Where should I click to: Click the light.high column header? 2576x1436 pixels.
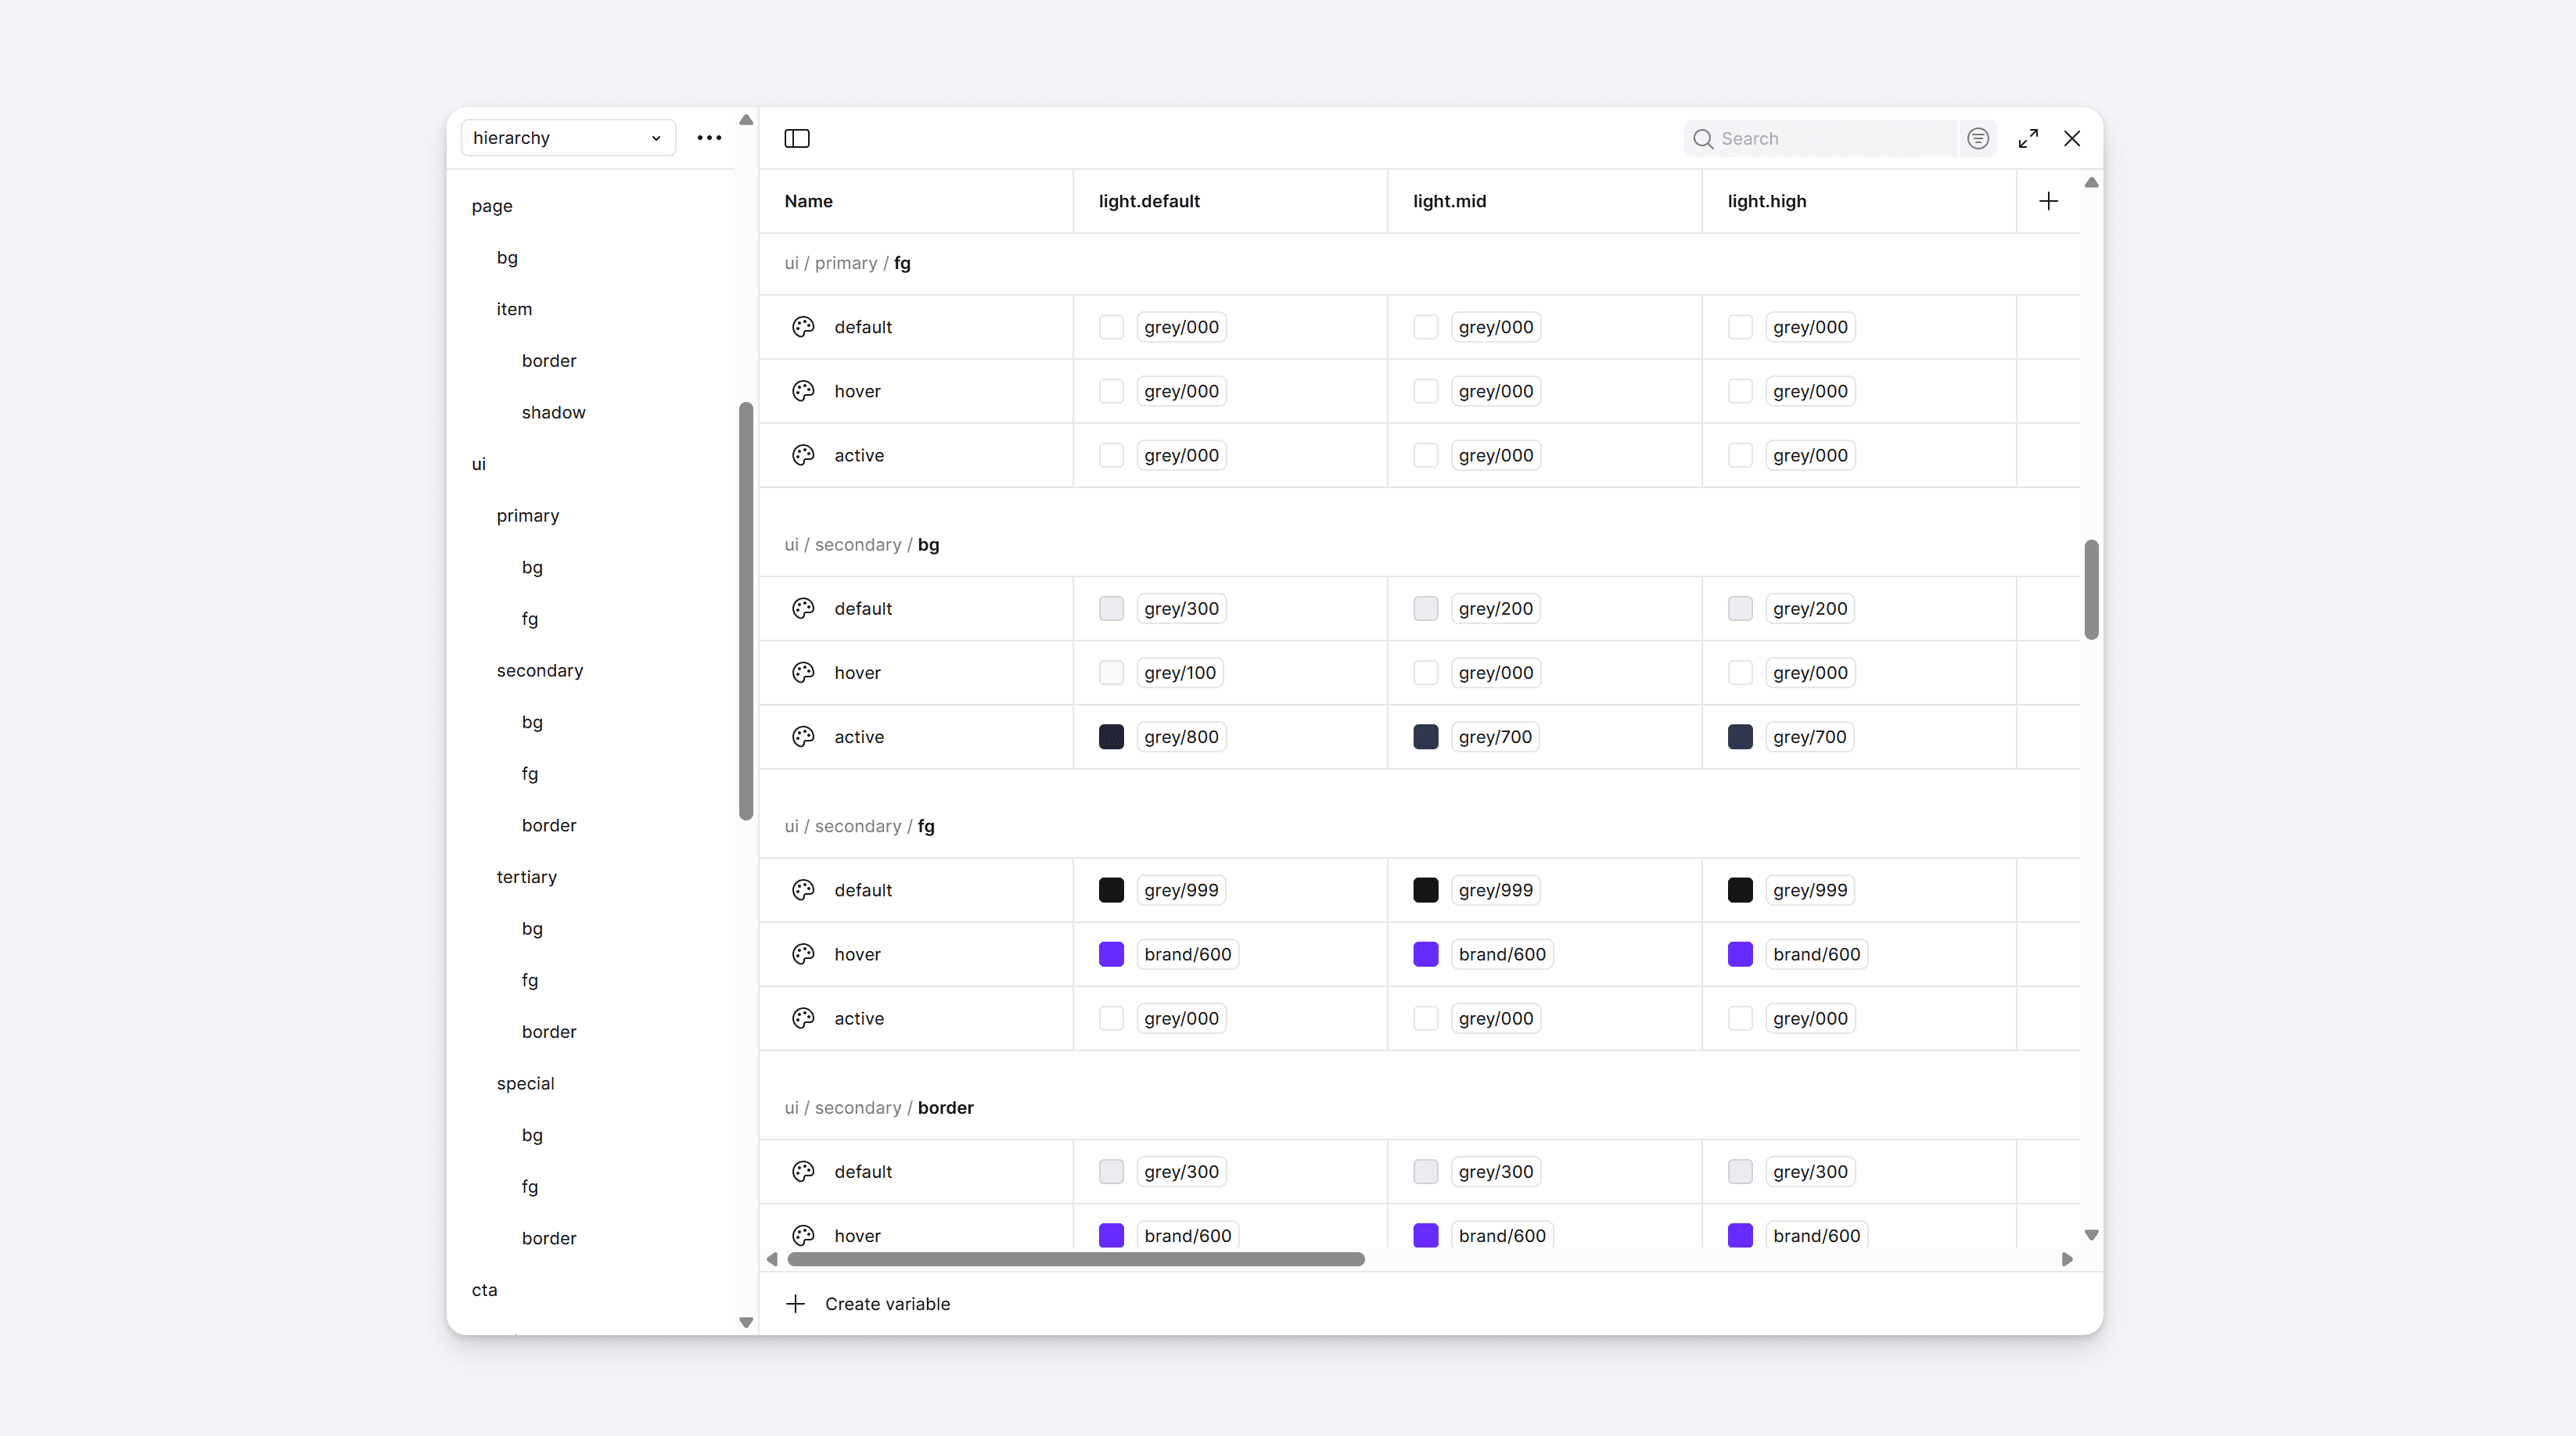click(1766, 201)
